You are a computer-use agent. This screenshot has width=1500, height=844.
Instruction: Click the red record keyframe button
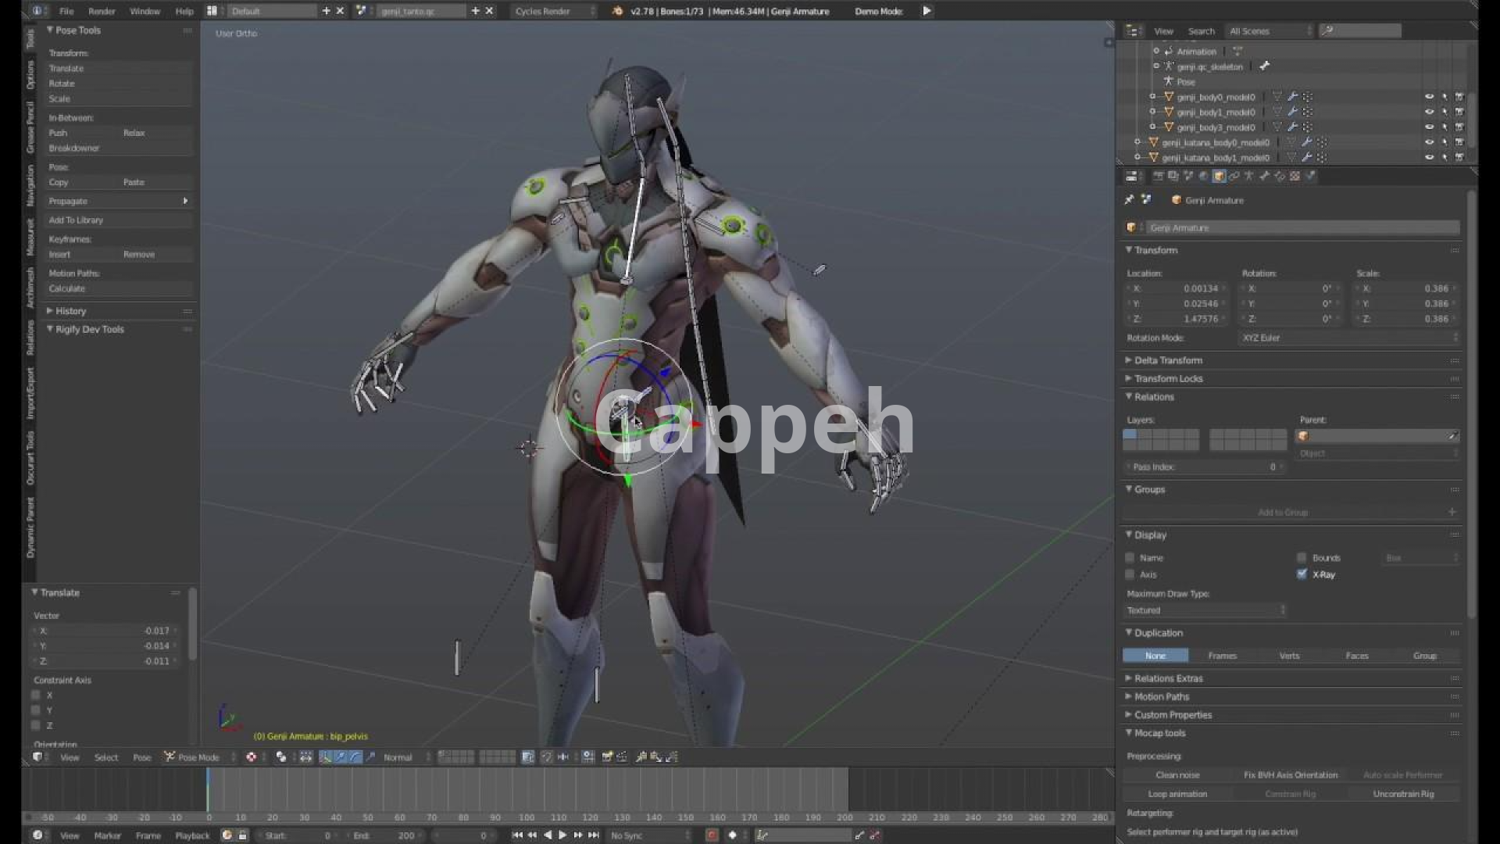(x=712, y=835)
